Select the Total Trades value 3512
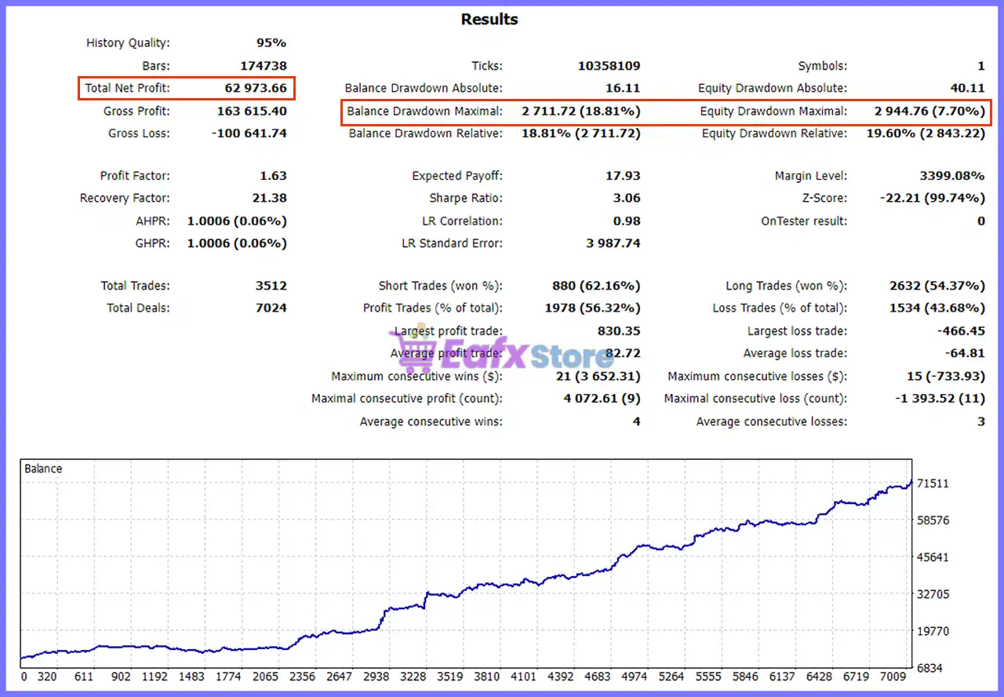This screenshot has height=697, width=1004. 271,286
